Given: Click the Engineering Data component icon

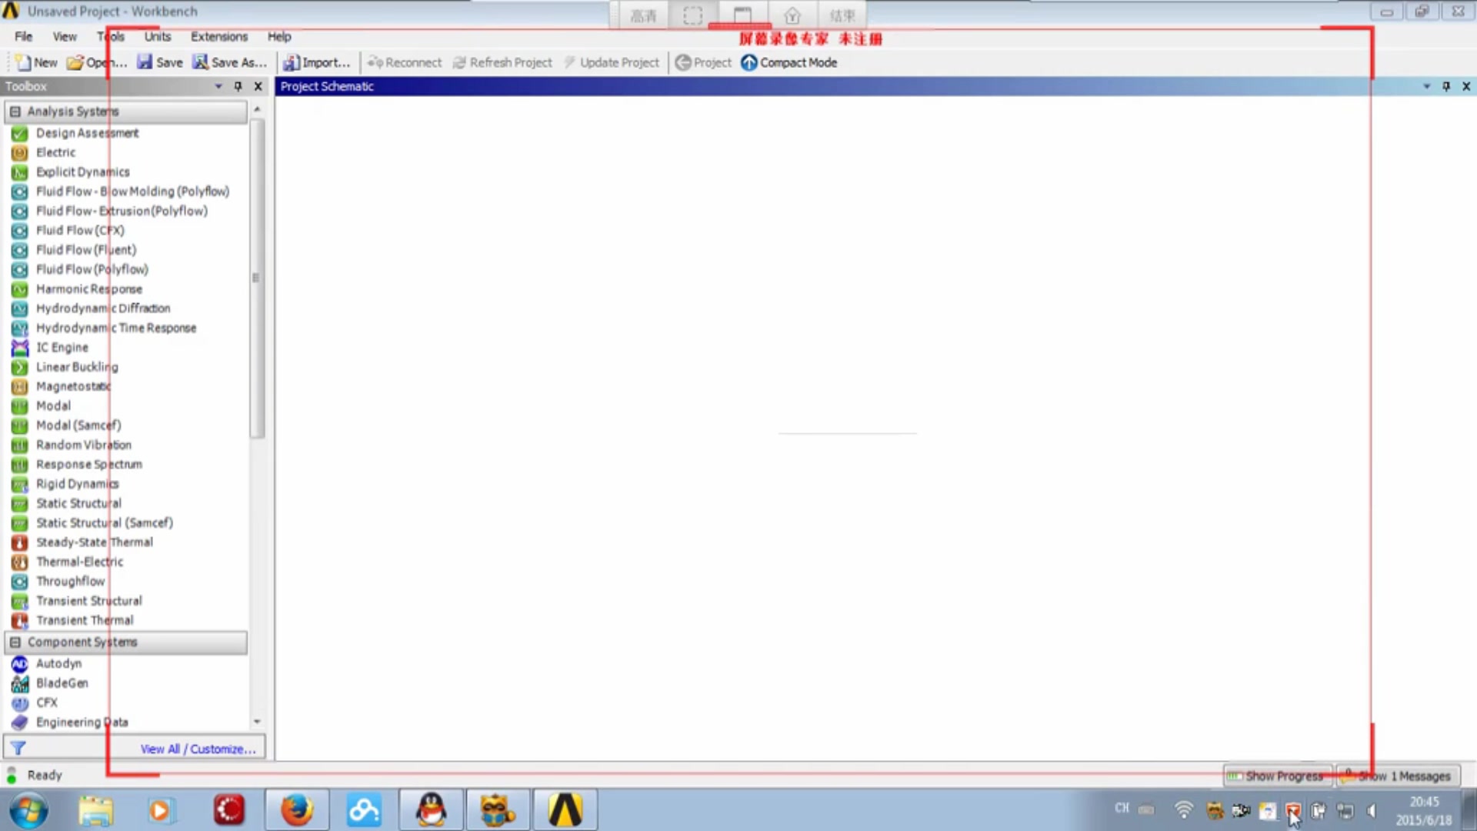Looking at the screenshot, I should (19, 722).
